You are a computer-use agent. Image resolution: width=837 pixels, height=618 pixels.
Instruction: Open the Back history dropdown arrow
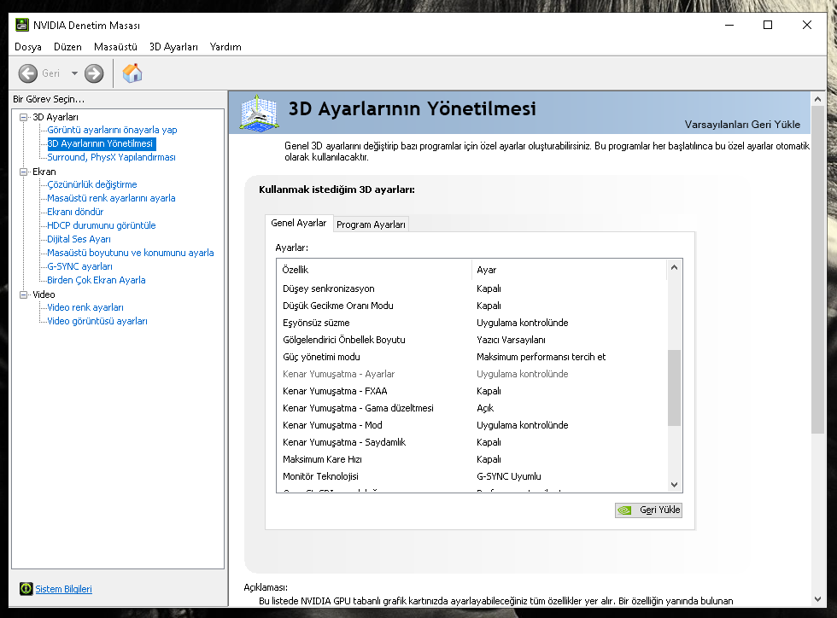click(74, 73)
